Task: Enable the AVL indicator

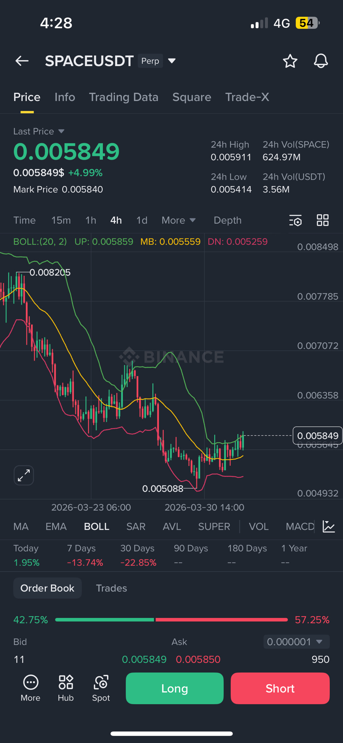Action: click(172, 527)
